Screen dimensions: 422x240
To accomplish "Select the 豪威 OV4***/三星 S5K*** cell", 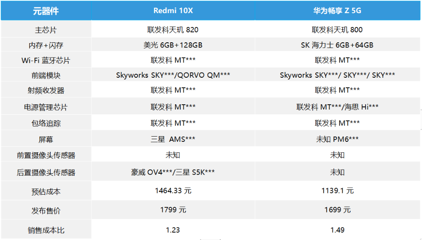I will coord(173,172).
